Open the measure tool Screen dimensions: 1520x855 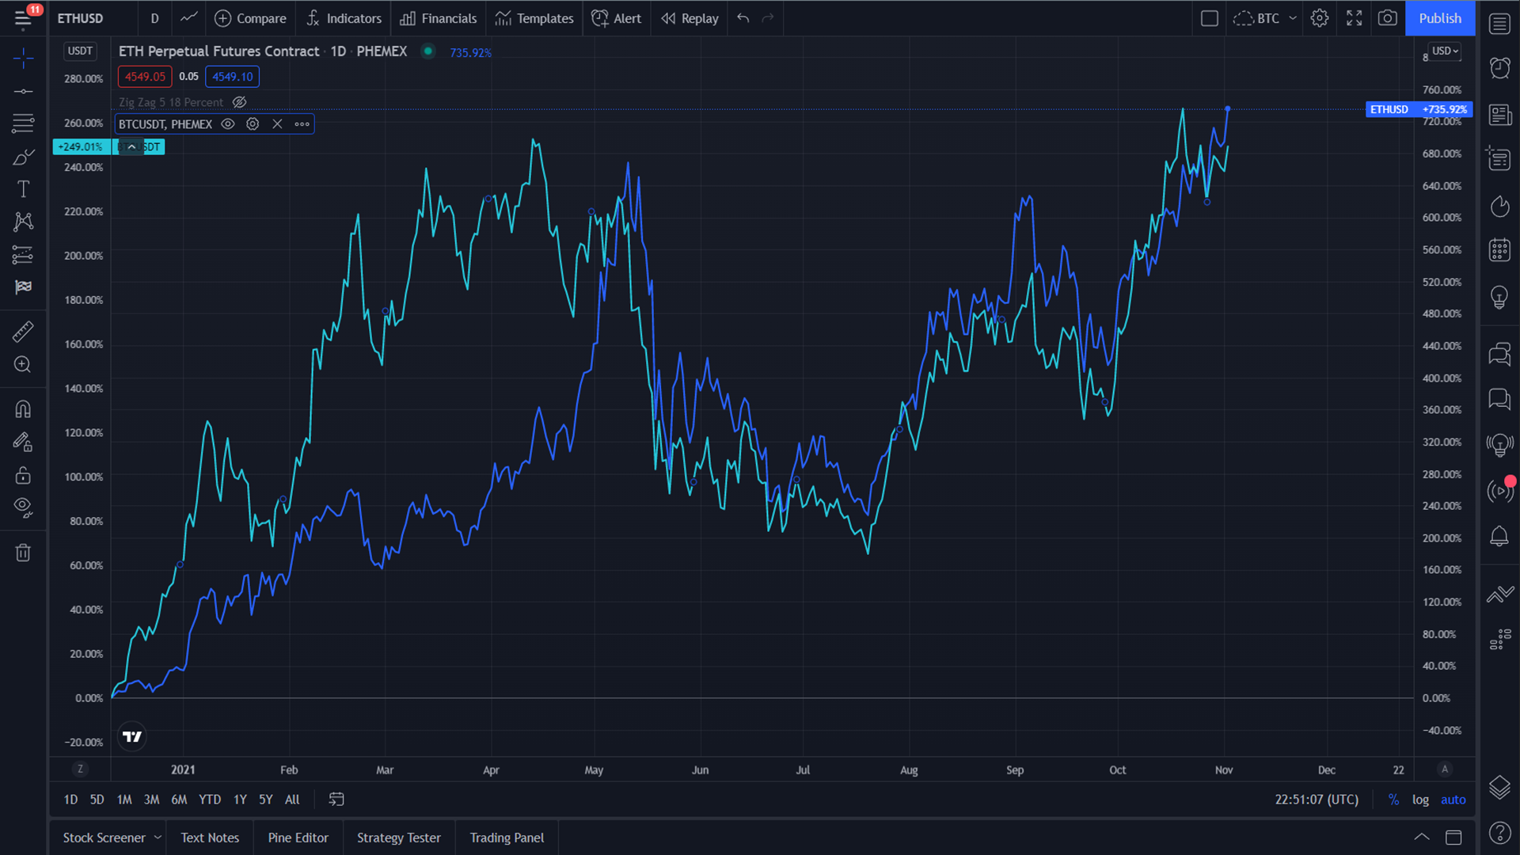(x=24, y=331)
